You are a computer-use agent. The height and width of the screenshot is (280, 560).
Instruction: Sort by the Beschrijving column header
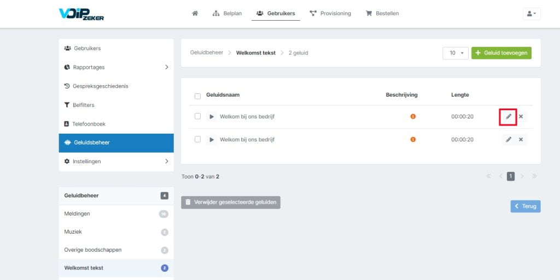click(x=401, y=95)
